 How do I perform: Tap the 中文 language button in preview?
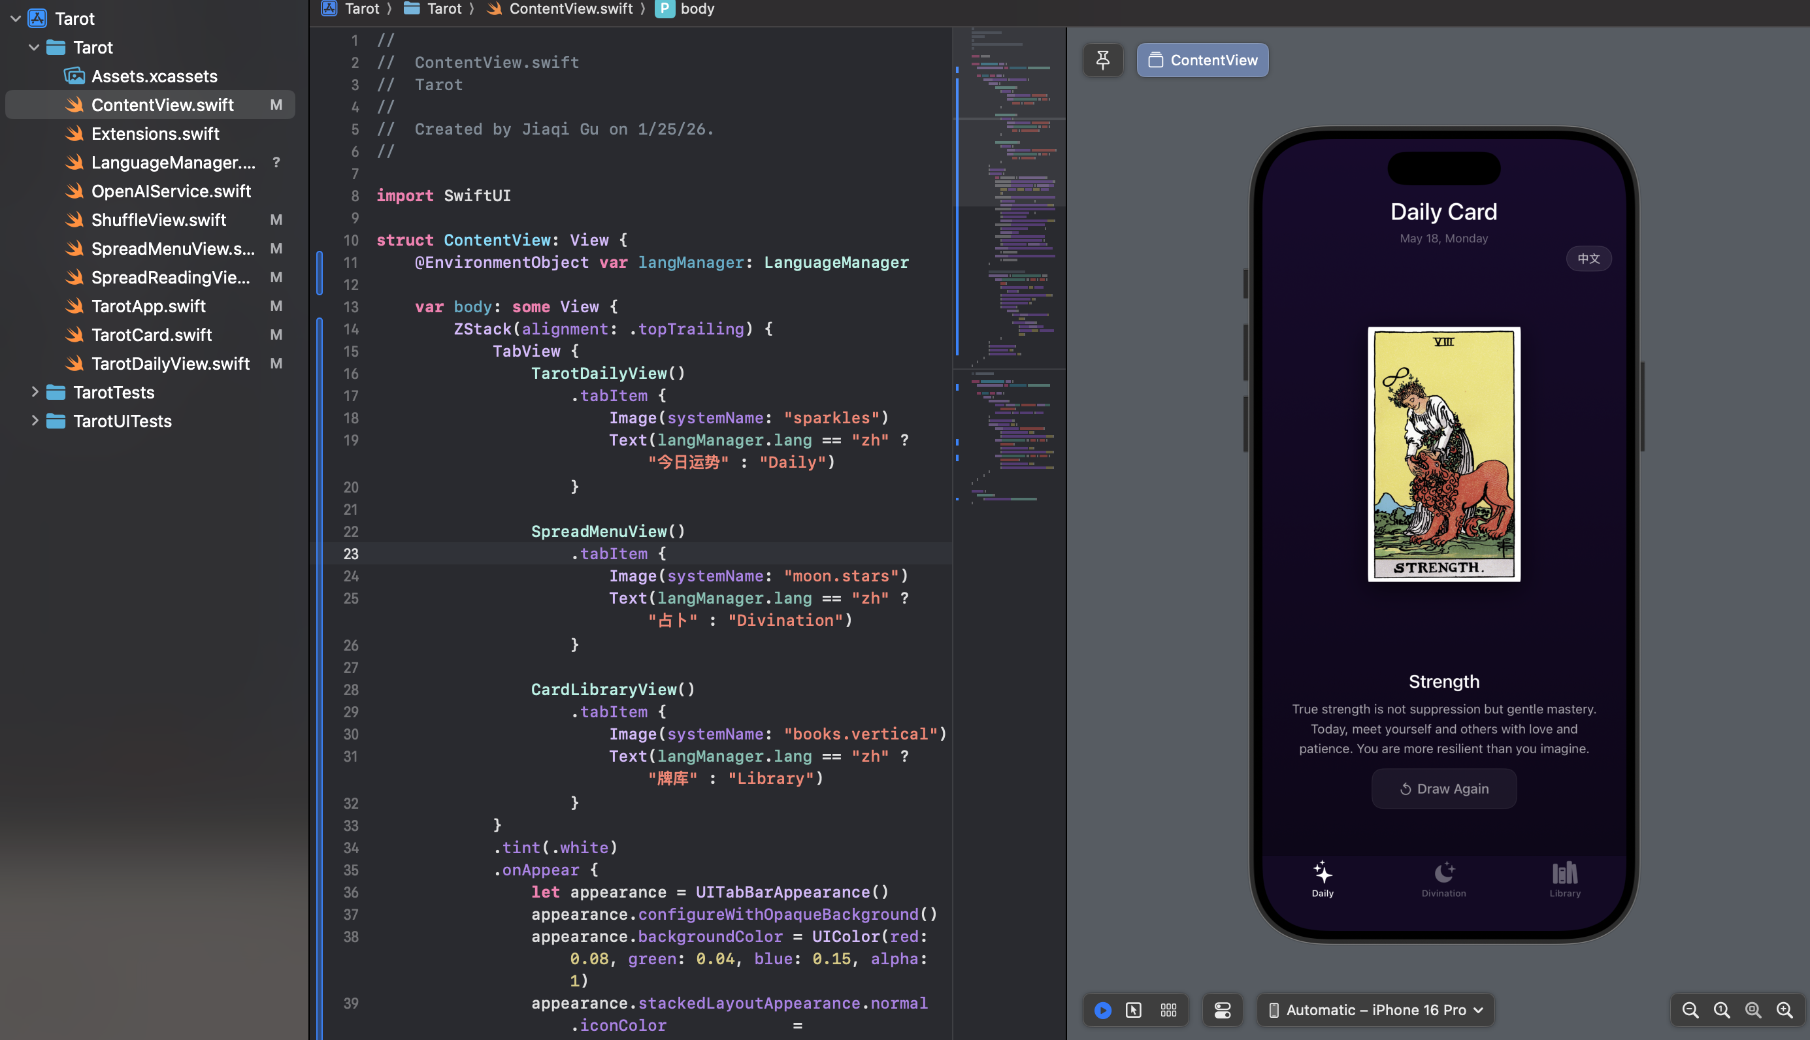pos(1588,259)
